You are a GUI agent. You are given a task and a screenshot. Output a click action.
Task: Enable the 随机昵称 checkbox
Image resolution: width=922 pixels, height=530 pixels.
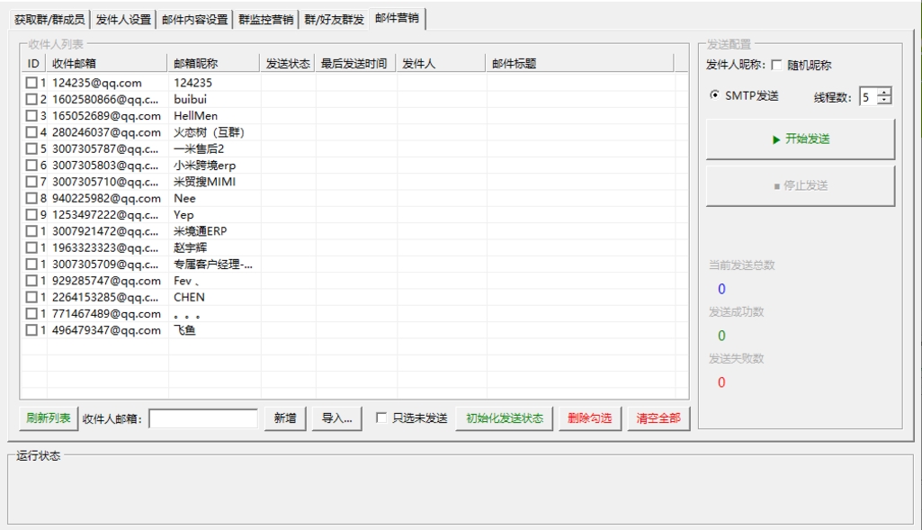click(x=776, y=65)
